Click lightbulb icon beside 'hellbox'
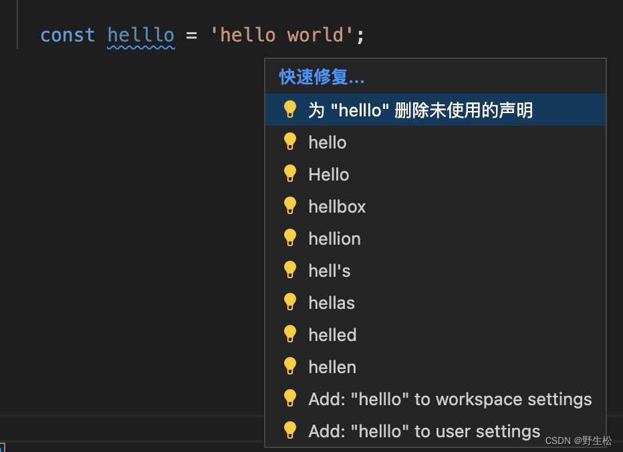The height and width of the screenshot is (452, 623). [290, 205]
